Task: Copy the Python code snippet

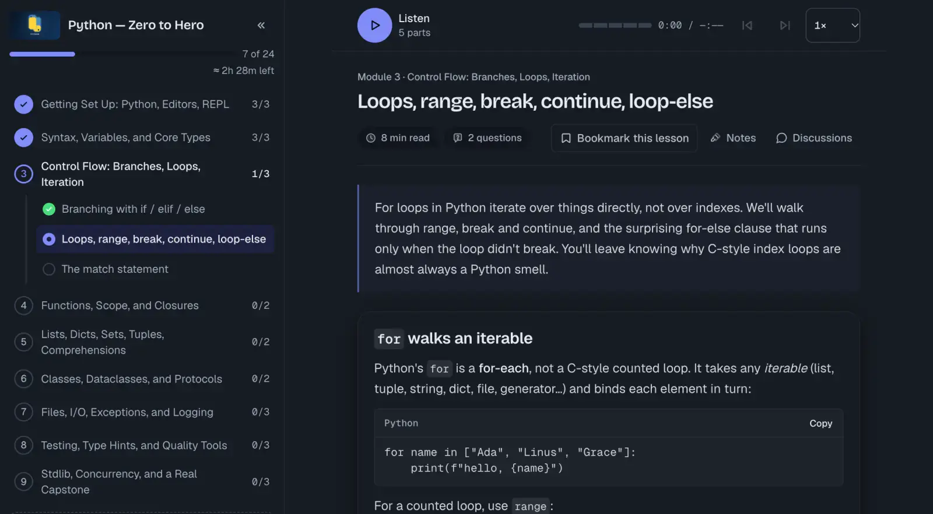Action: click(820, 424)
